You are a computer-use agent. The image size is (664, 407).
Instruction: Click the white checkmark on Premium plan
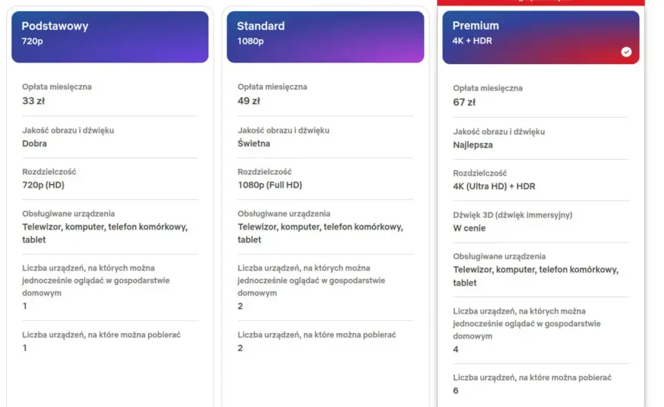(626, 51)
